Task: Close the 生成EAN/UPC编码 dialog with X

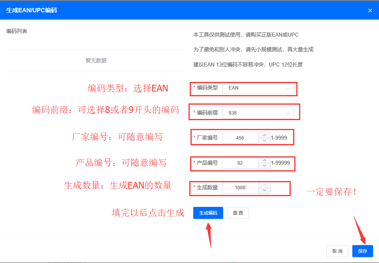Action: pyautogui.click(x=370, y=10)
